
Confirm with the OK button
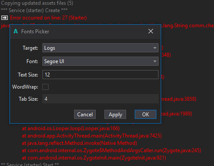click(x=146, y=115)
